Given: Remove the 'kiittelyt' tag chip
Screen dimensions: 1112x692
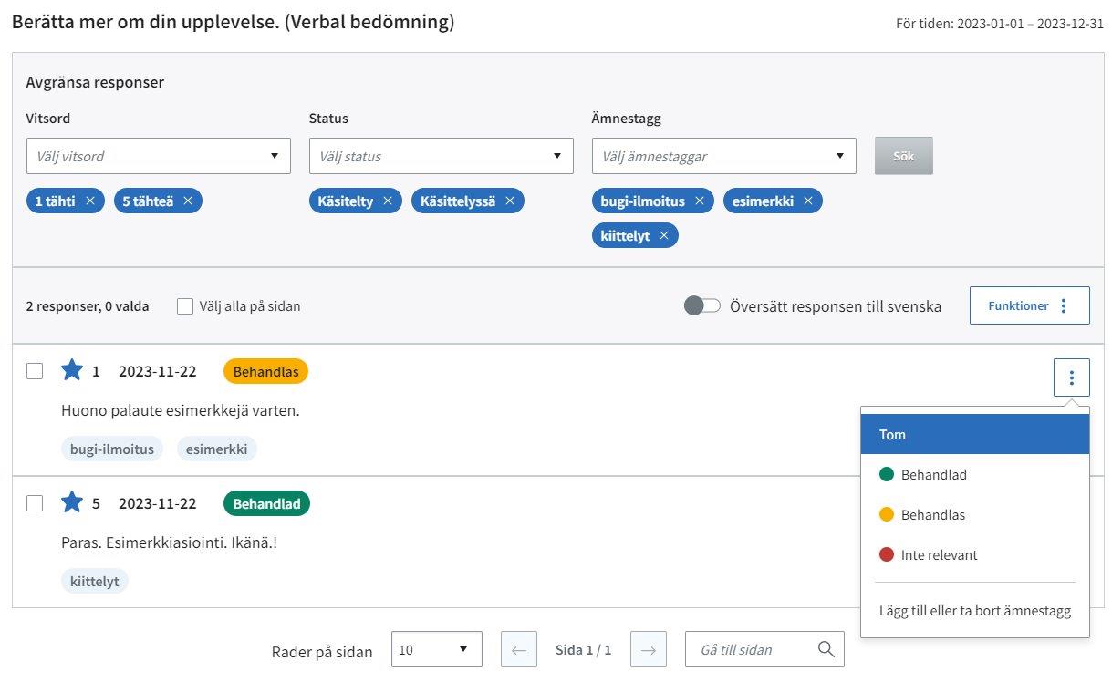Looking at the screenshot, I should click(664, 236).
